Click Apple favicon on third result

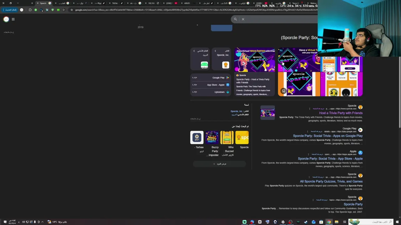tap(360, 152)
